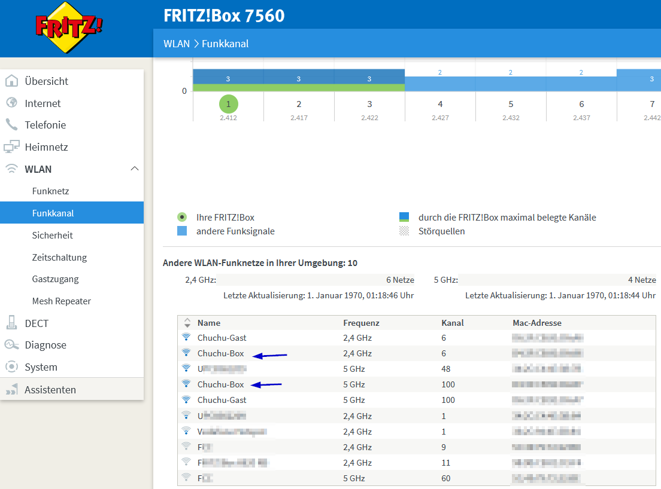Click wifi signal icon of Chuchu-Gast 5 GHz row
661x489 pixels.
(x=186, y=399)
